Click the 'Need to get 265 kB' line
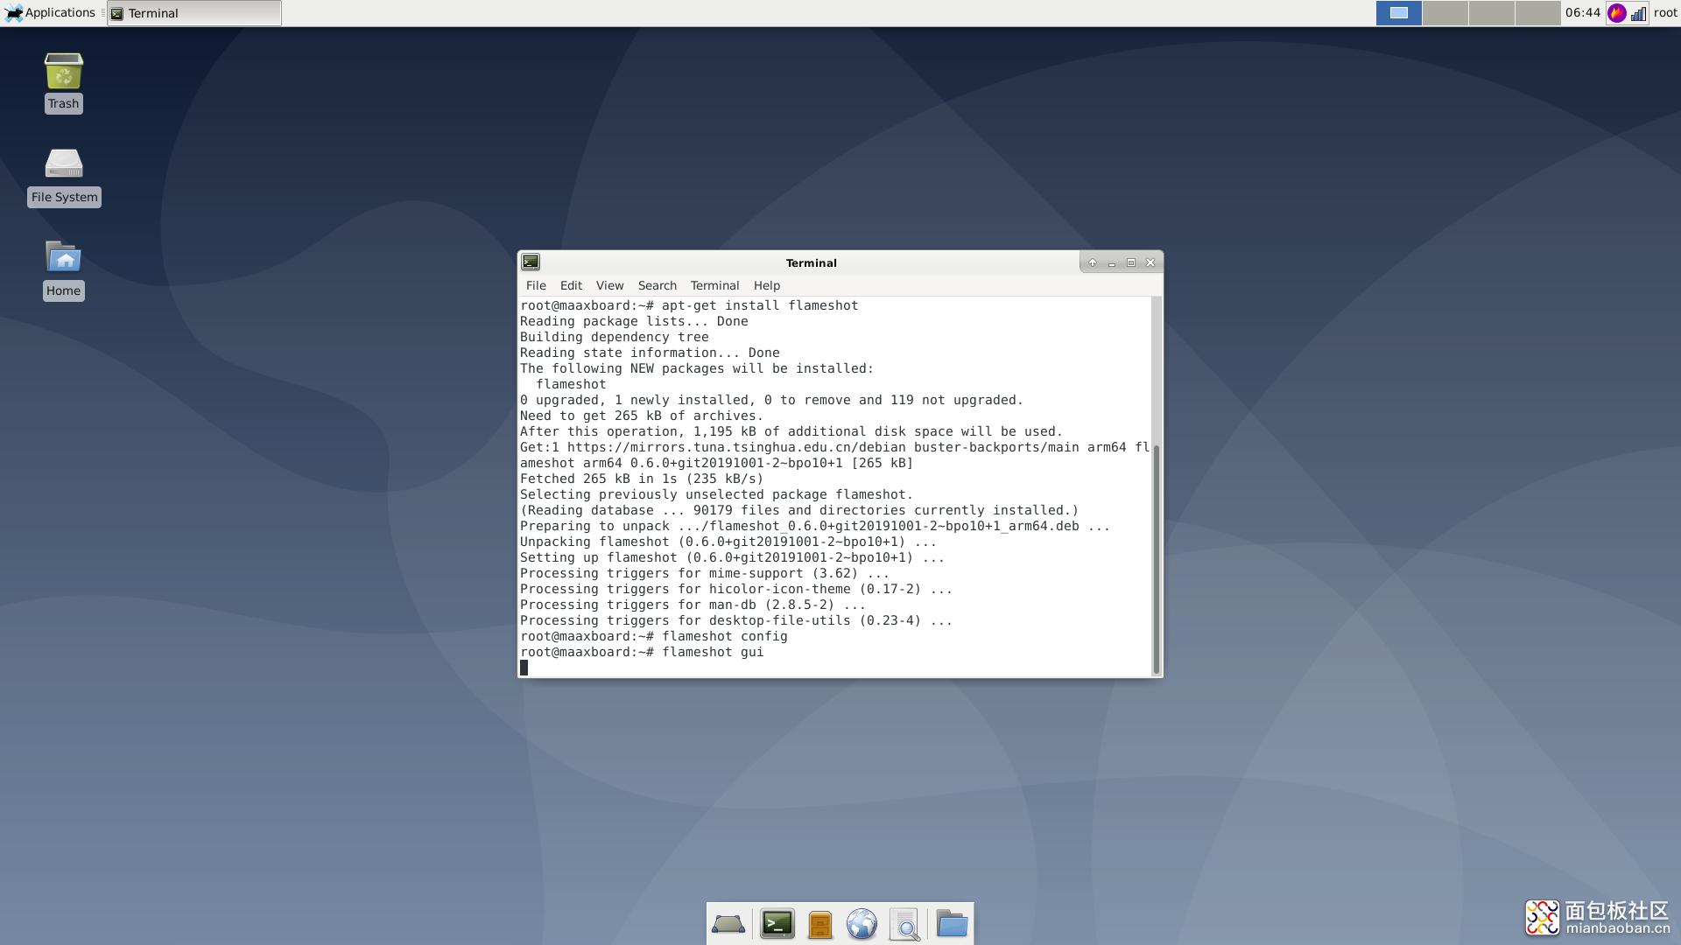The height and width of the screenshot is (945, 1681). [642, 416]
